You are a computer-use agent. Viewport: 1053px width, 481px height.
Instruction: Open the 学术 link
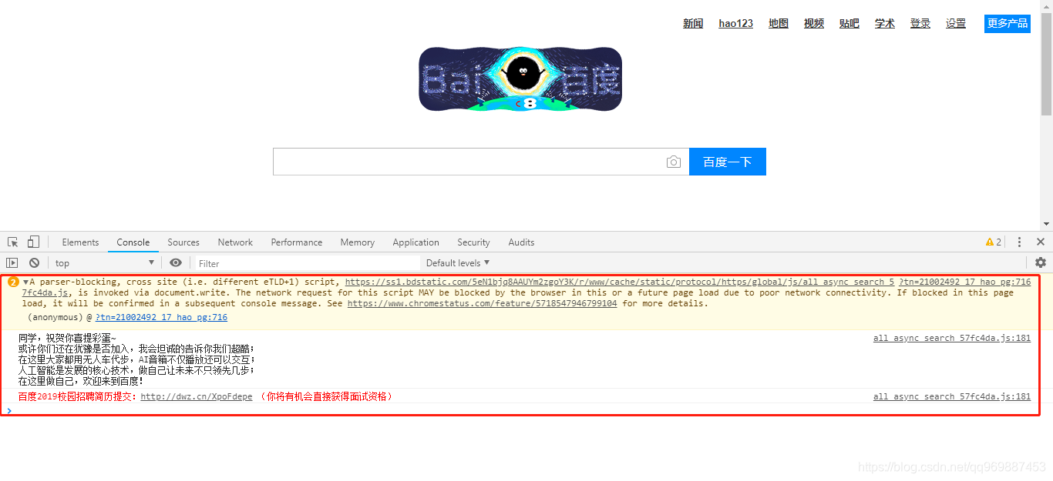885,24
